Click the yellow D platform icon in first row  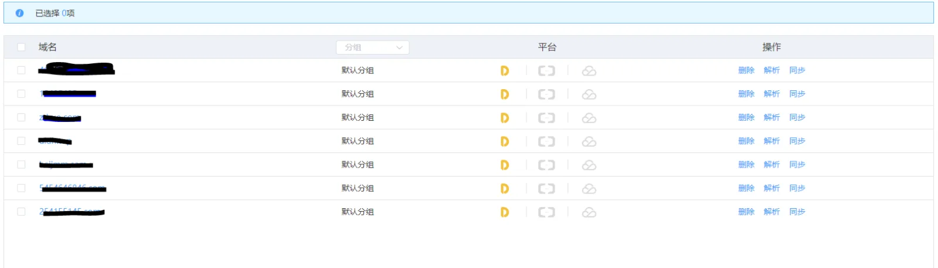[x=504, y=71]
